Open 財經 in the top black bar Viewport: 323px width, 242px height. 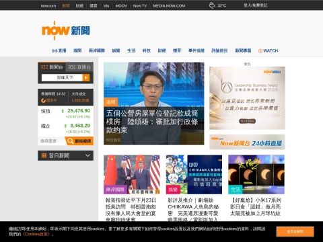tap(79, 5)
